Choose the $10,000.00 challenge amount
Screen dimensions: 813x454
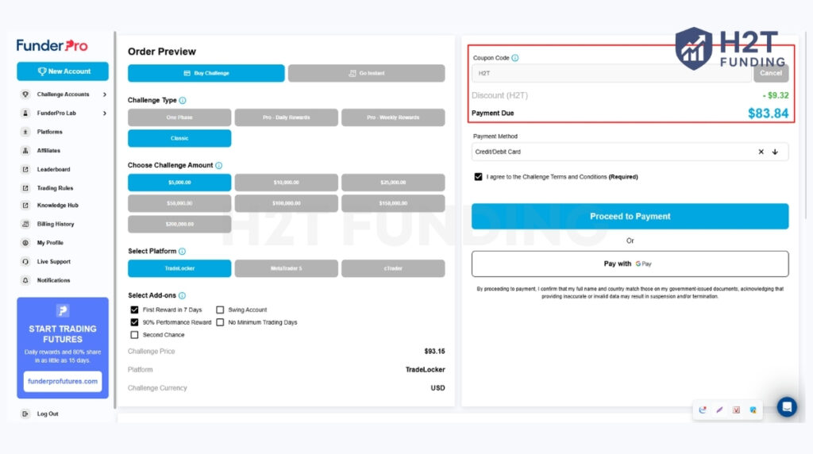point(286,183)
